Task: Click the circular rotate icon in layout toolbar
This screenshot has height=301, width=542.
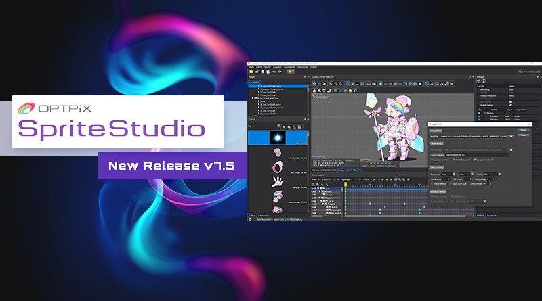Action: (x=442, y=83)
